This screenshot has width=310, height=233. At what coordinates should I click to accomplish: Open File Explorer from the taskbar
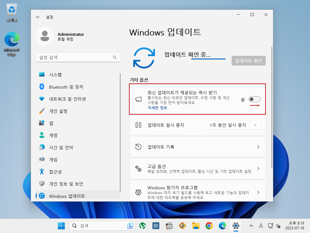[196, 226]
